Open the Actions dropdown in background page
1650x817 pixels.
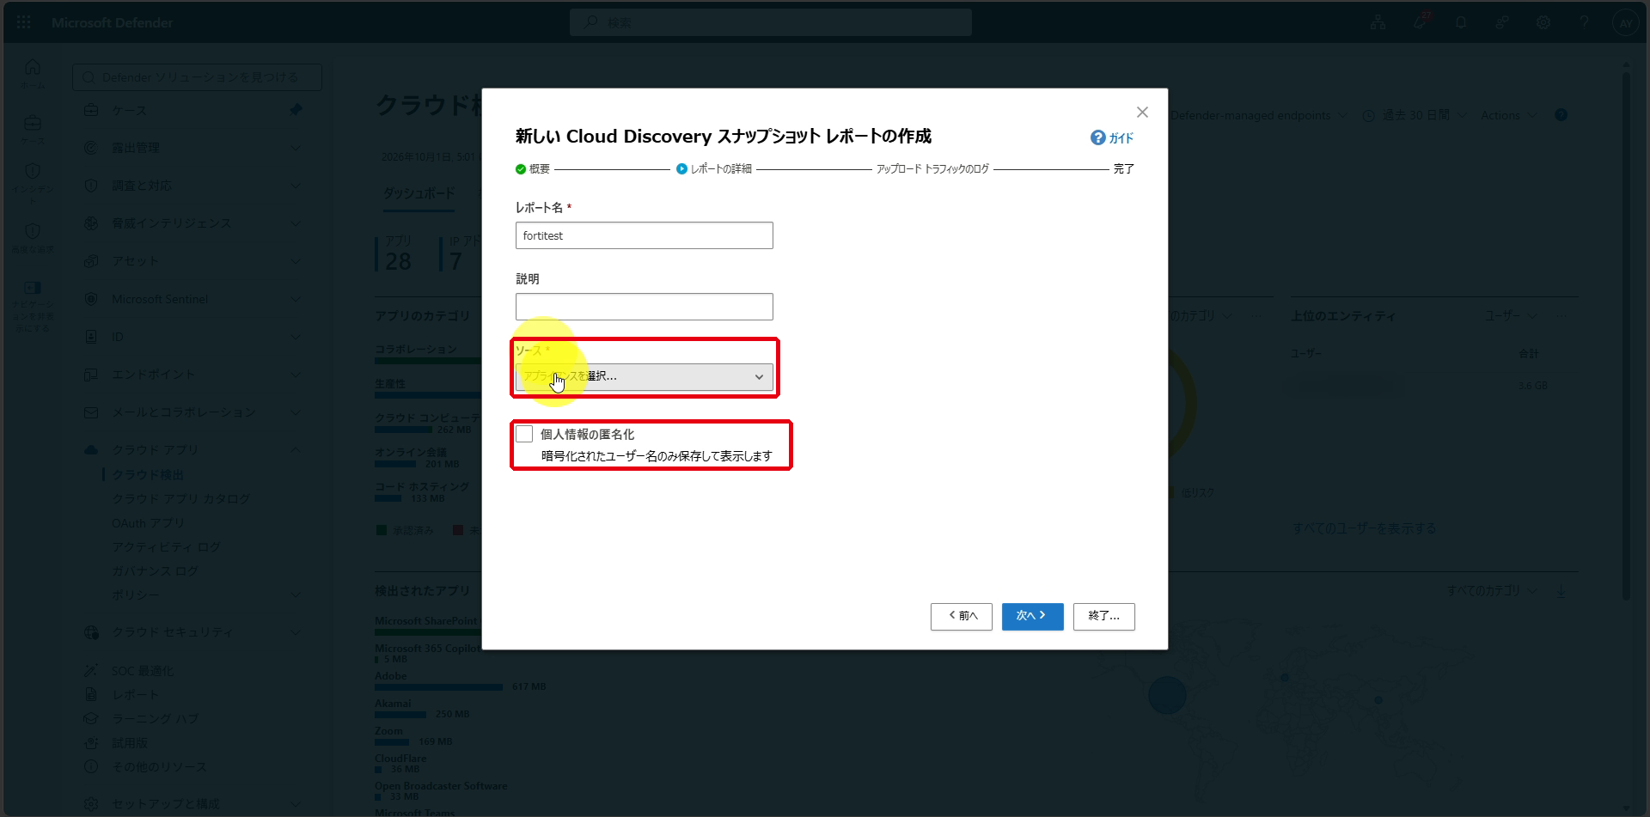pyautogui.click(x=1509, y=115)
